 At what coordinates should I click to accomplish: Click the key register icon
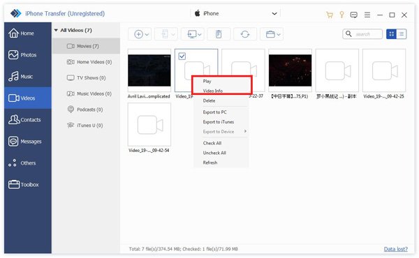(x=341, y=15)
